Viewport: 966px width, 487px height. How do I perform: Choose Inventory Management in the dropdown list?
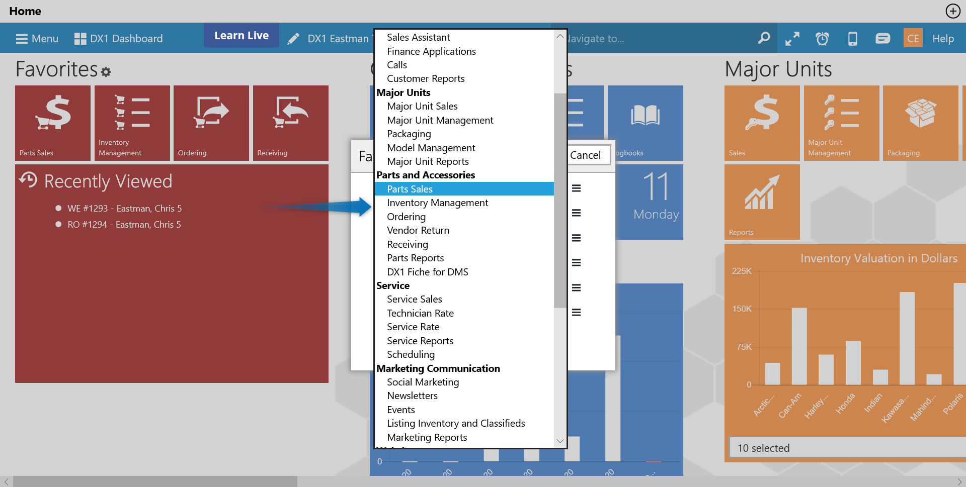click(464, 203)
